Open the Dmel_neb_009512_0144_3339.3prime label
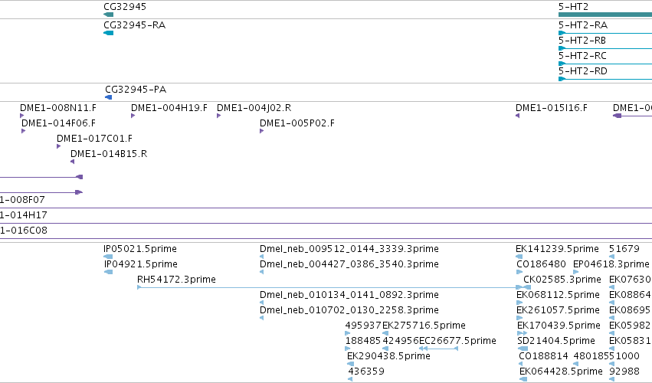This screenshot has width=652, height=383. point(349,249)
